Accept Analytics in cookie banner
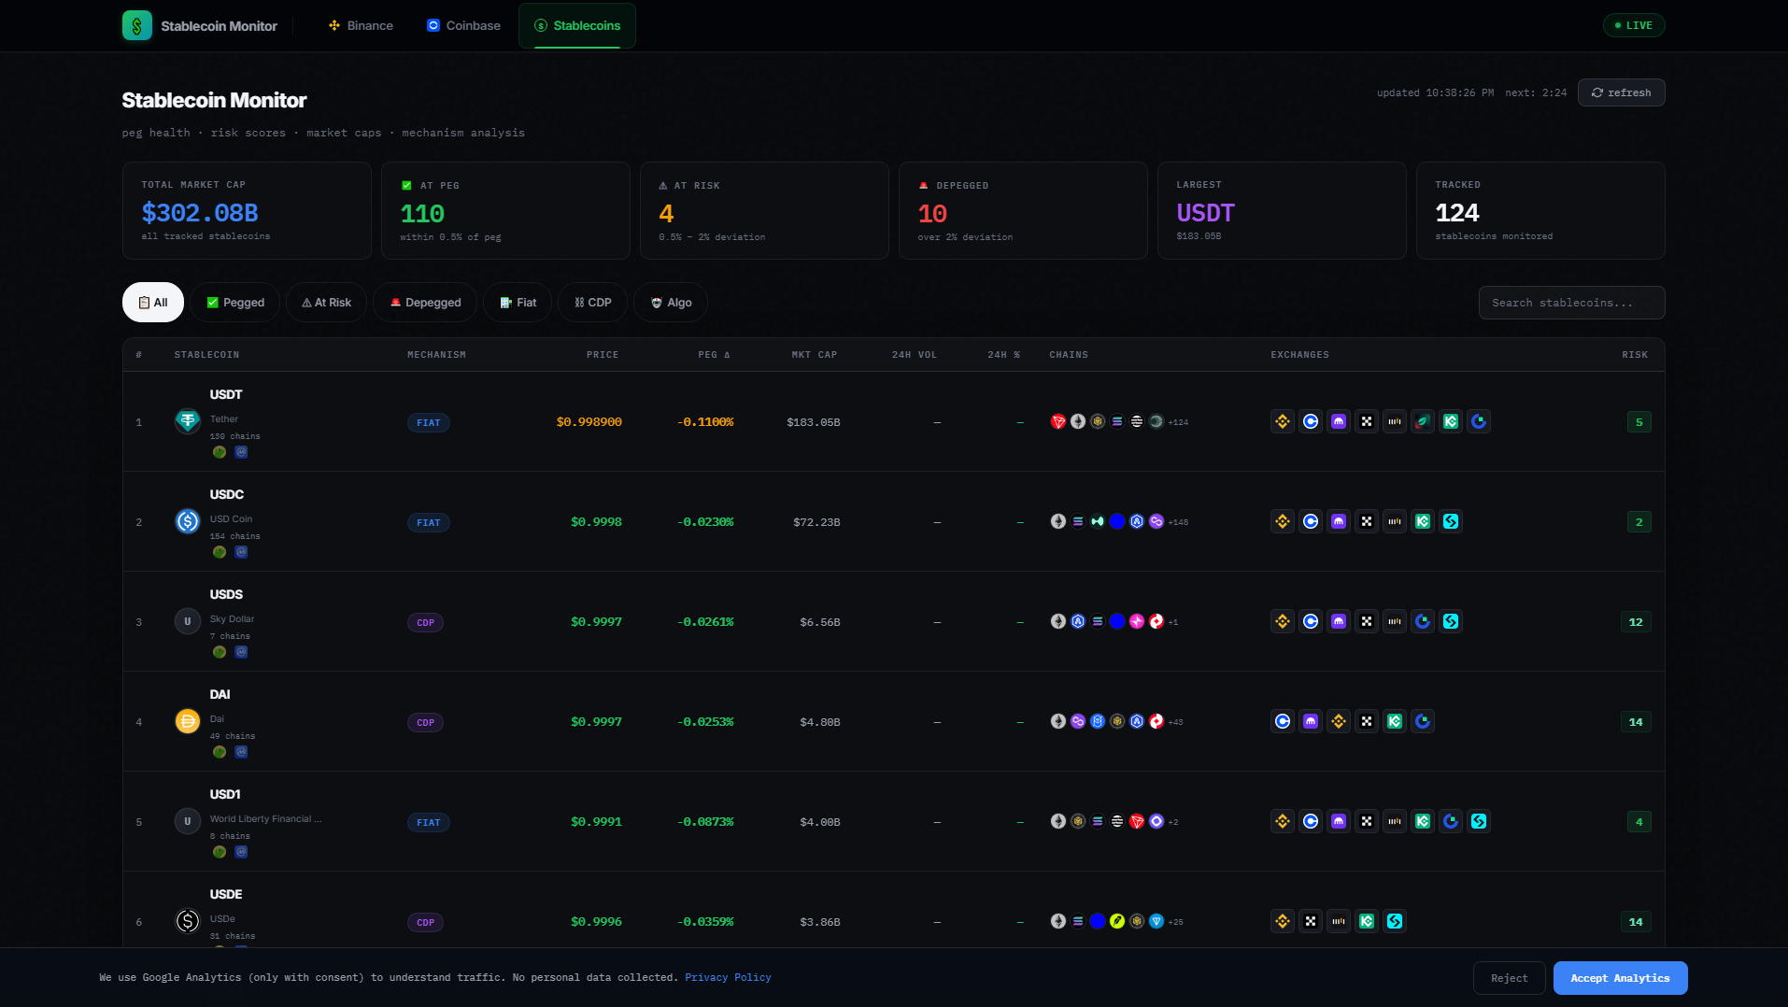This screenshot has width=1788, height=1007. click(1620, 978)
